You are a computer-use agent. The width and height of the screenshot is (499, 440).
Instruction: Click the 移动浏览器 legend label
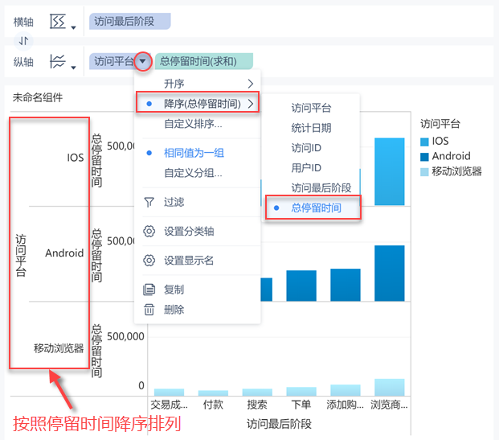coord(456,171)
